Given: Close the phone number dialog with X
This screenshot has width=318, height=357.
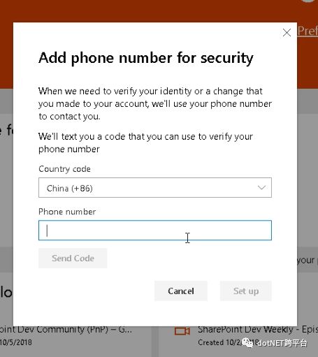Looking at the screenshot, I should (x=287, y=33).
